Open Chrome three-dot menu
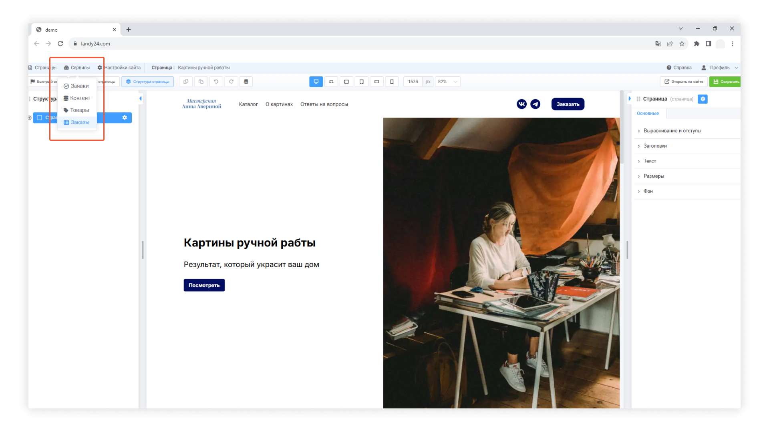This screenshot has height=432, width=769. pos(733,44)
